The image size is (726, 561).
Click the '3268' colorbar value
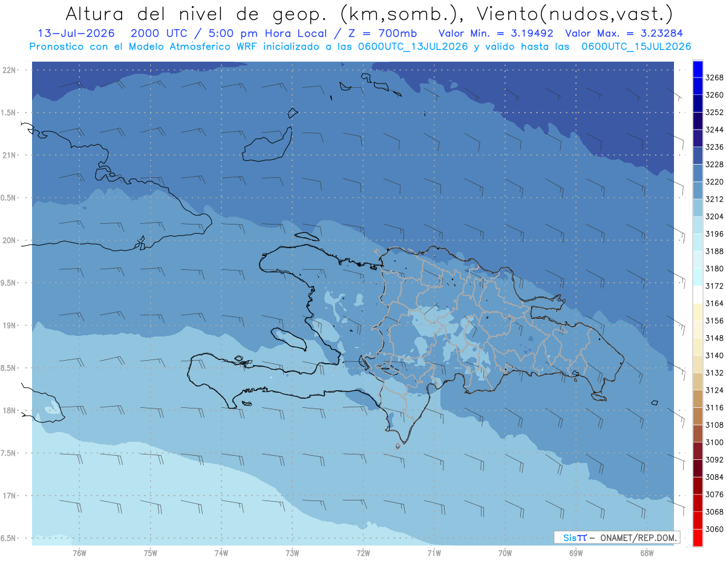point(715,77)
